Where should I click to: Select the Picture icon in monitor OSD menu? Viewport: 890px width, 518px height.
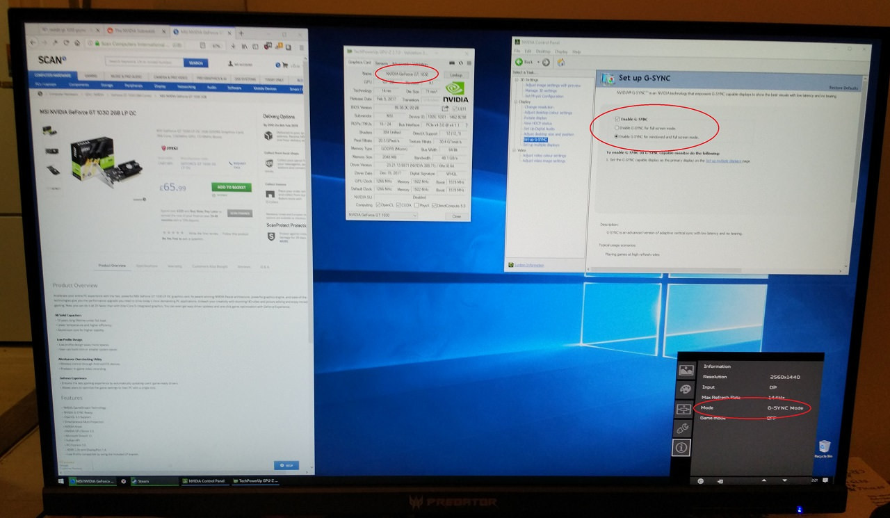[x=686, y=371]
